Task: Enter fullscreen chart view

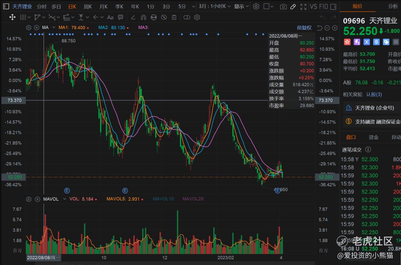Action: pyautogui.click(x=303, y=7)
